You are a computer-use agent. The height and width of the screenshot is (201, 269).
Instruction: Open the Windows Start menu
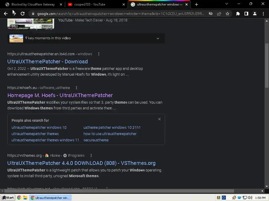8,198
